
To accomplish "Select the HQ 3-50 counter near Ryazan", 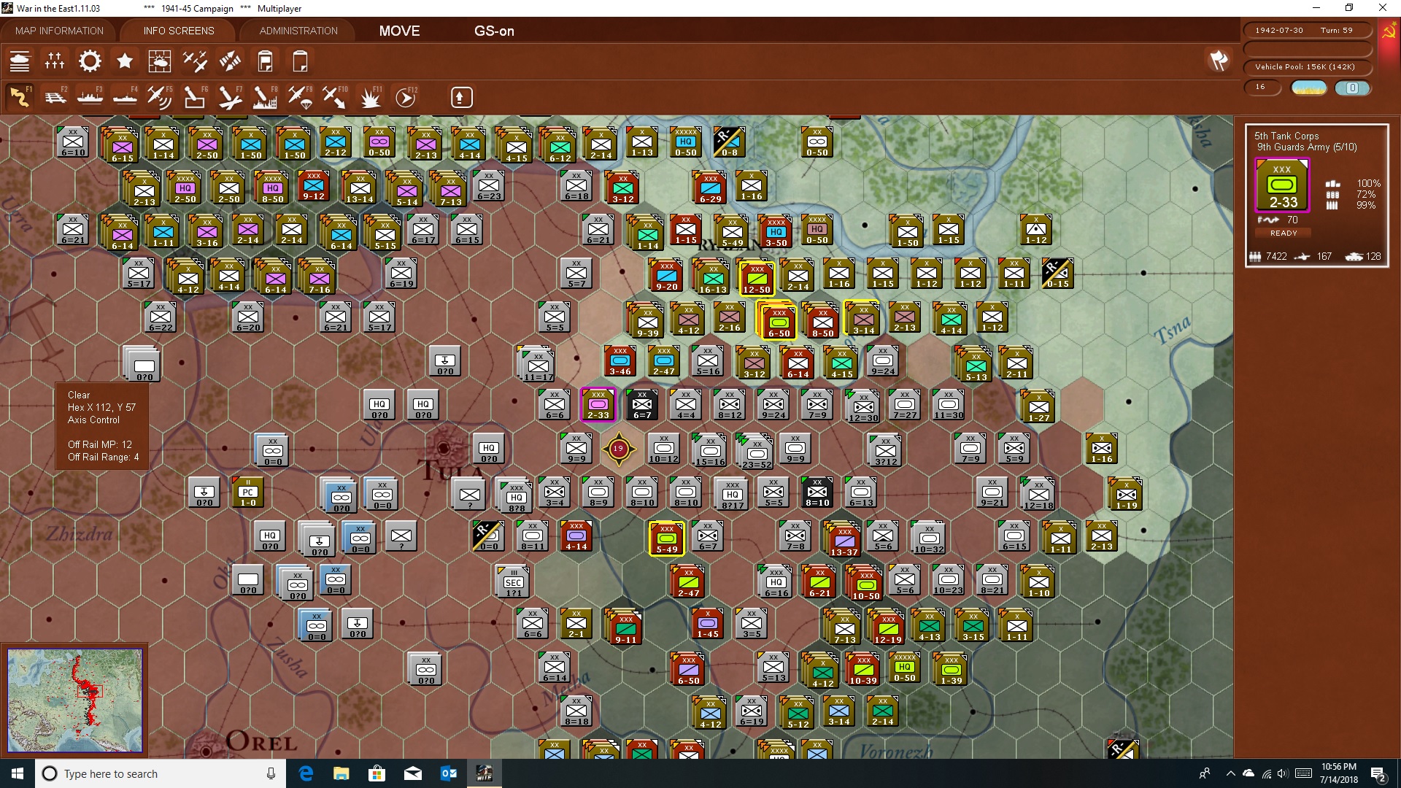I will 776,232.
